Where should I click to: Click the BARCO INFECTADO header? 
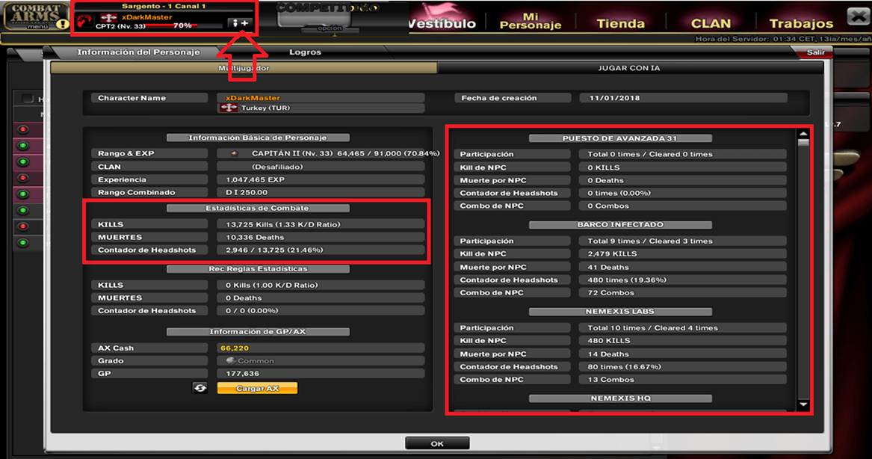click(620, 225)
